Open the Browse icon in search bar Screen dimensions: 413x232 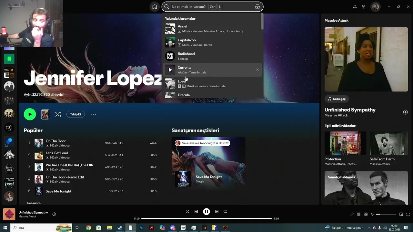(x=257, y=7)
